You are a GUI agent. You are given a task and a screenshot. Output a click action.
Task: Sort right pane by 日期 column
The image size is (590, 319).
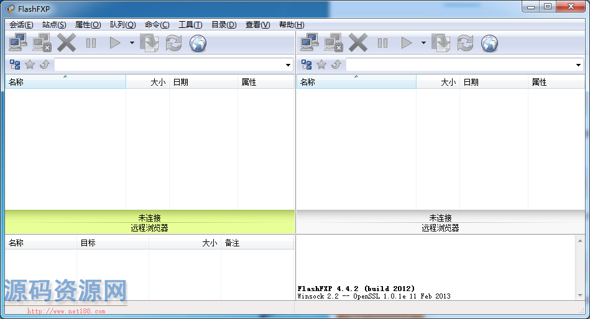click(x=494, y=82)
